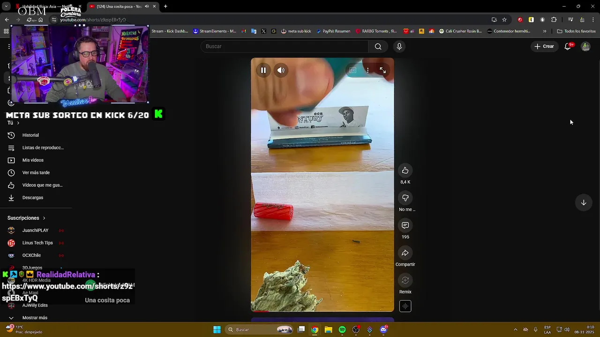
Task: Open the Crear button
Action: click(544, 46)
